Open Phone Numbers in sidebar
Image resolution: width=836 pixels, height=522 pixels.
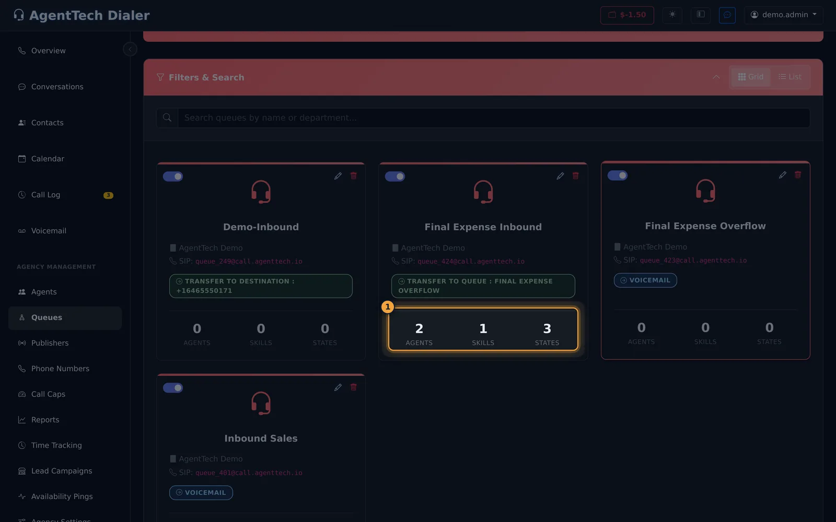point(65,369)
